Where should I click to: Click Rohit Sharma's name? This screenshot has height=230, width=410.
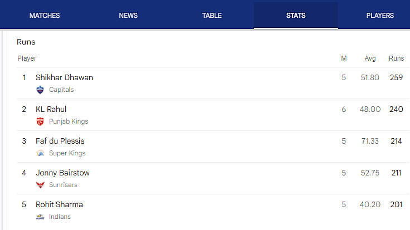coord(59,204)
